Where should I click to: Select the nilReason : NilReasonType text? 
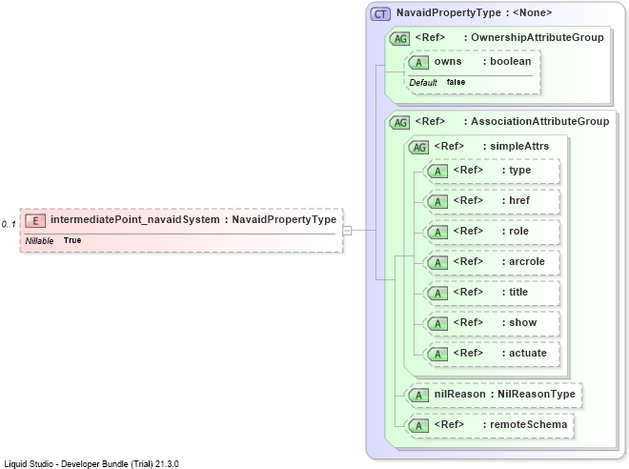pos(505,394)
